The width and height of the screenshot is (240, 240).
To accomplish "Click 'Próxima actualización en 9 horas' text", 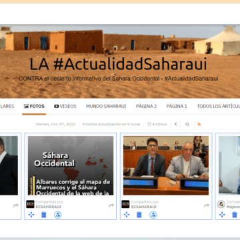I will click(x=111, y=124).
